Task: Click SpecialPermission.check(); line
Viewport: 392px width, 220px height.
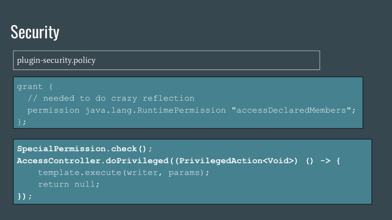Action: pos(85,149)
